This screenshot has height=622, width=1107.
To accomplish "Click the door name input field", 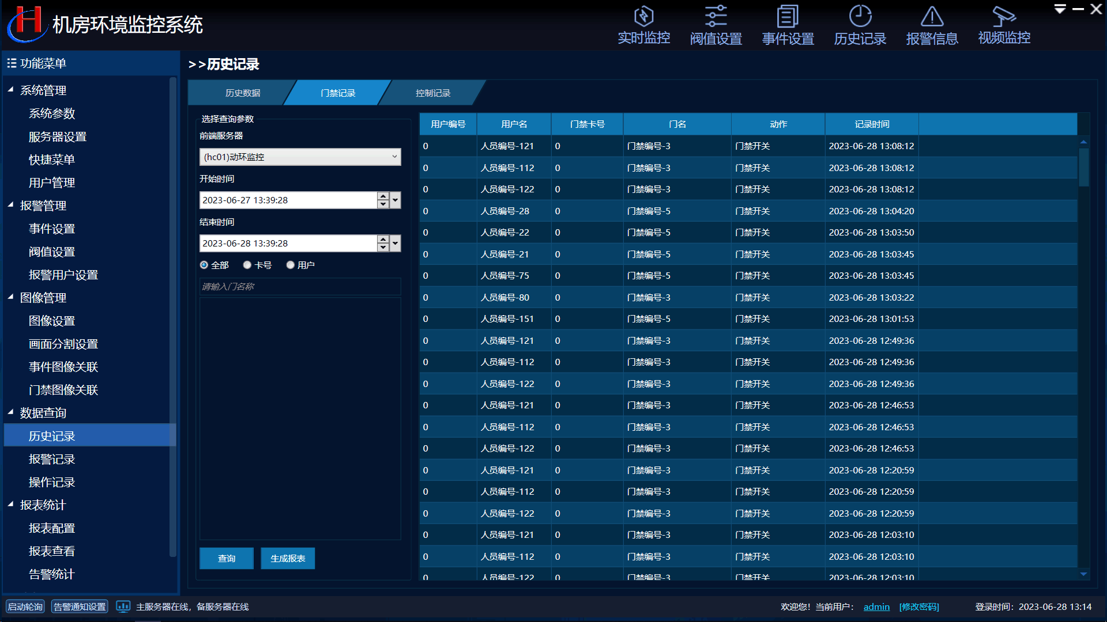I will click(300, 286).
